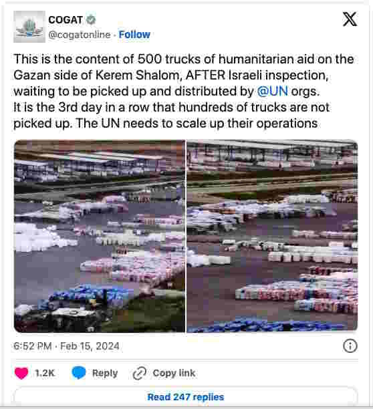The image size is (373, 409).
Task: Click the Read 247 replies button
Action: point(186,397)
